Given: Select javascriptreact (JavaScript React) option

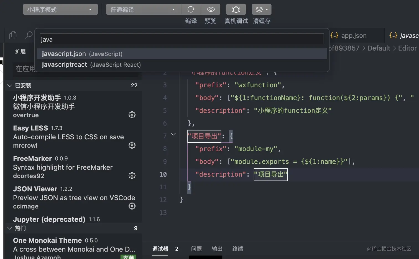Looking at the screenshot, I should pyautogui.click(x=182, y=64).
